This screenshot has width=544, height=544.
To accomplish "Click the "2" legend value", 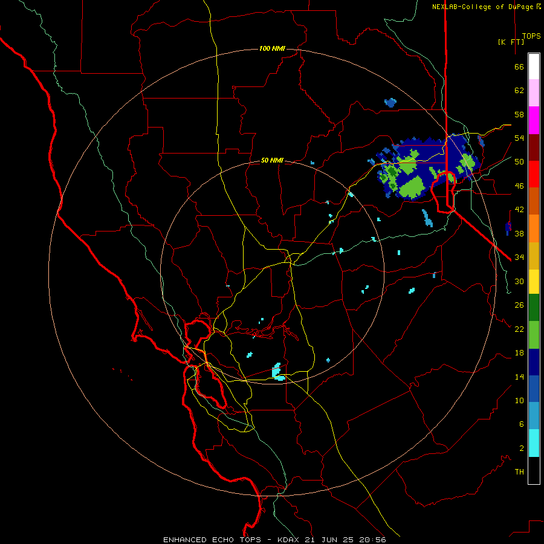I will (x=522, y=448).
